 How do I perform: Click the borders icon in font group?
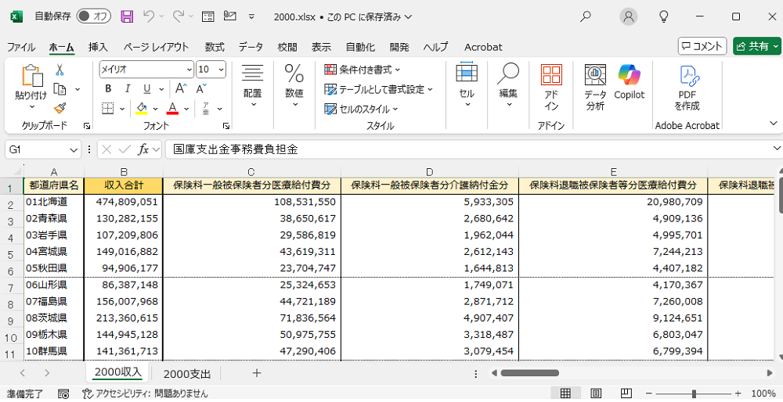[108, 108]
